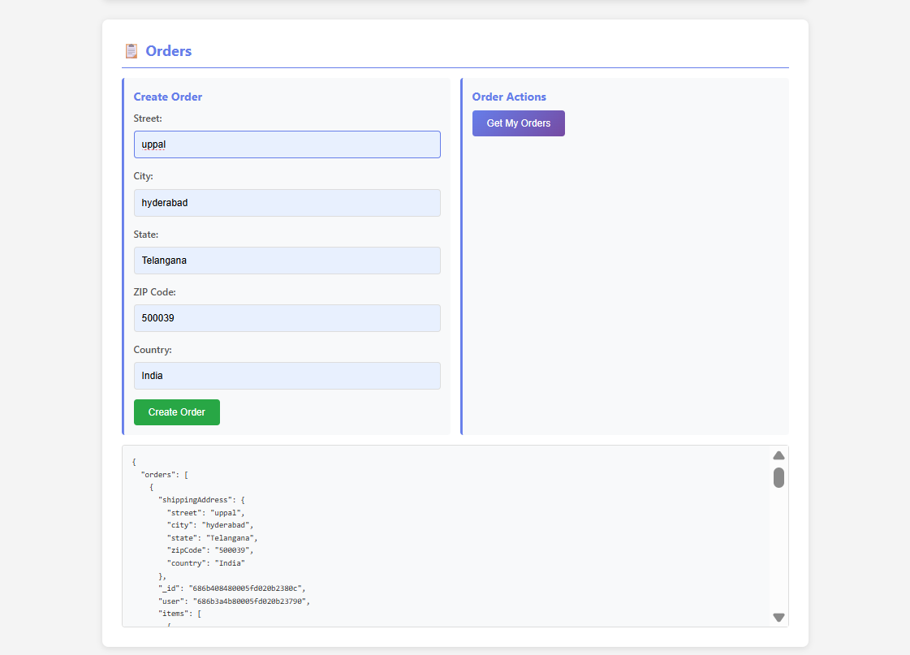Click the Order Actions heading
This screenshot has width=910, height=655.
coord(509,97)
